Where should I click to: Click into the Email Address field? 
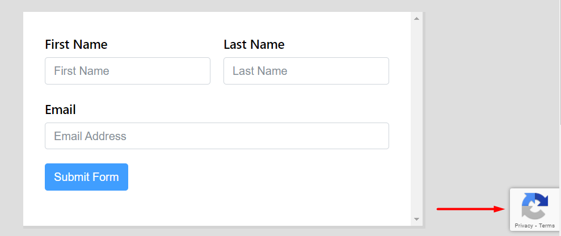click(217, 136)
